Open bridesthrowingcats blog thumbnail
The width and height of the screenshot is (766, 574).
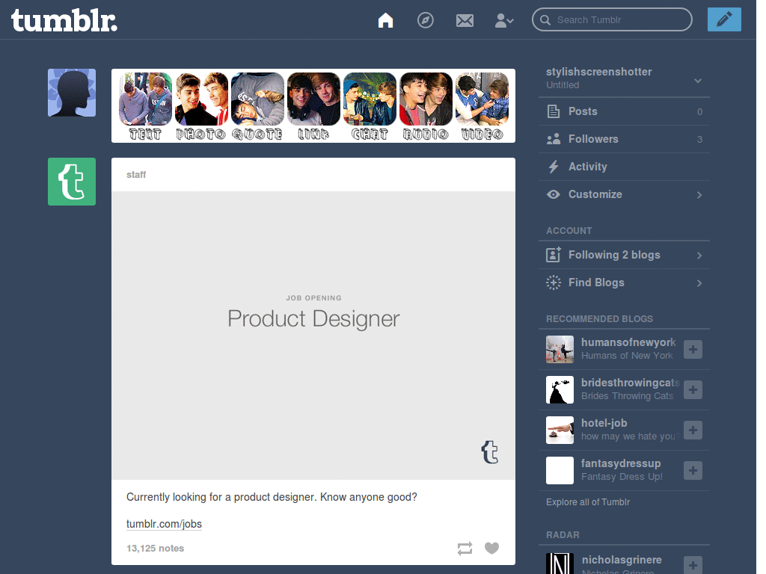[x=560, y=389]
